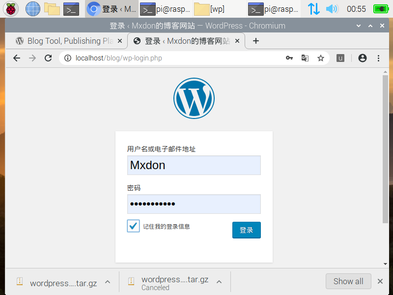Expand options for the canceled wordpress download
393x295 pixels.
(x=219, y=282)
